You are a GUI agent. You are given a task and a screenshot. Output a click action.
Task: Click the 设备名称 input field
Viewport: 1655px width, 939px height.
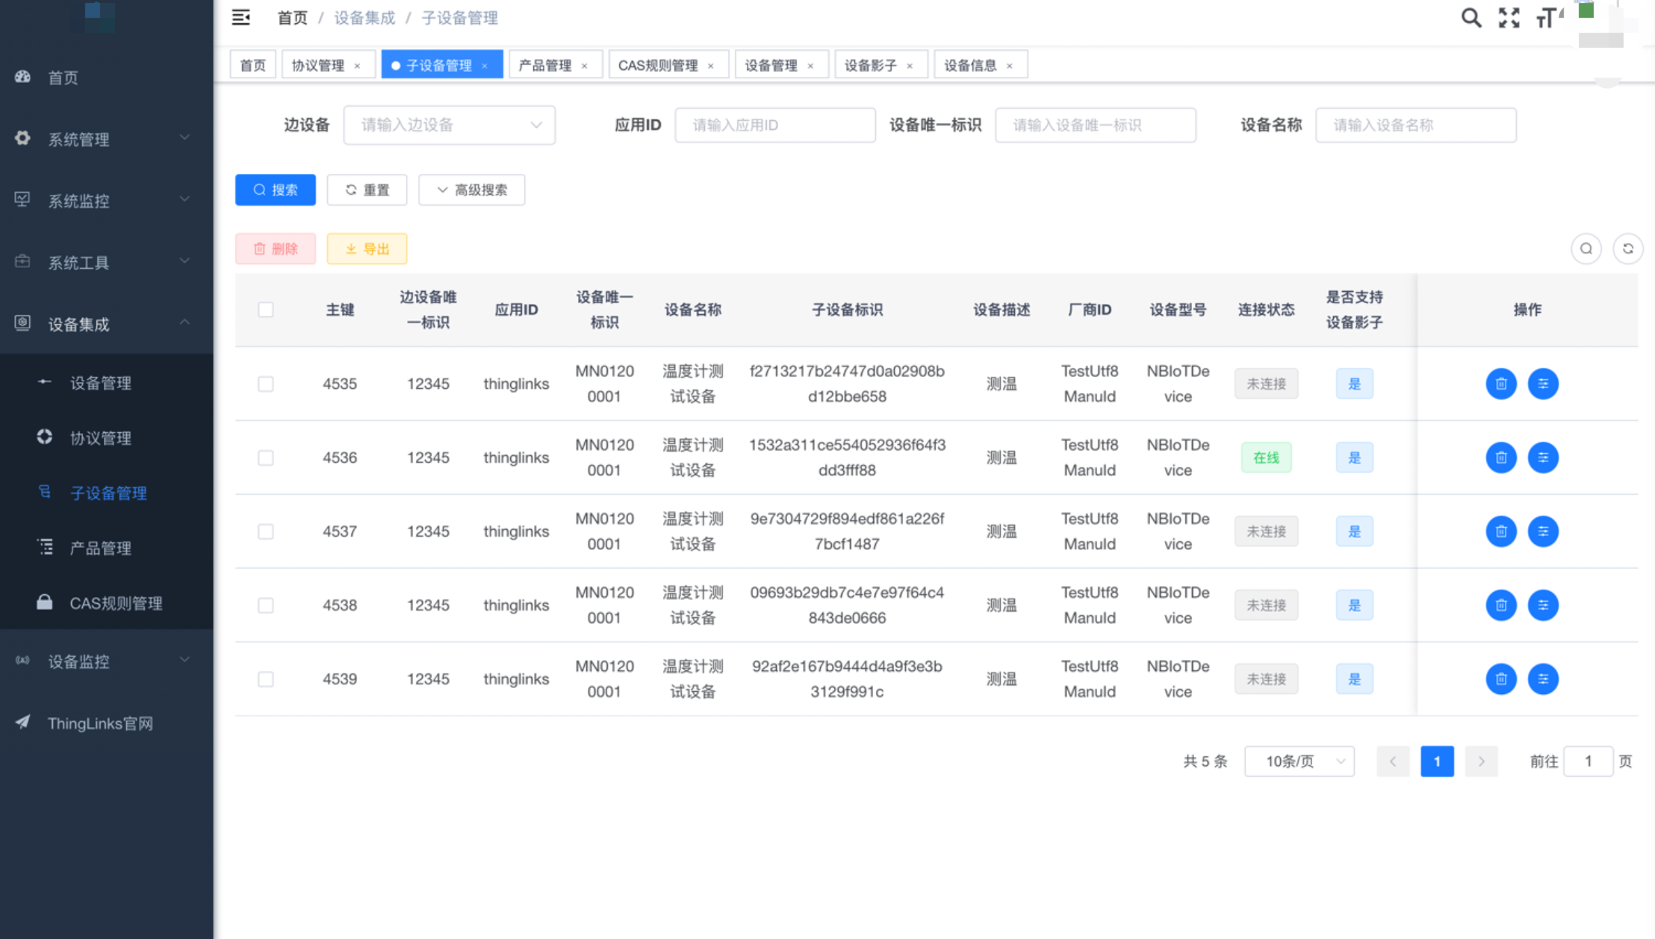pos(1415,125)
